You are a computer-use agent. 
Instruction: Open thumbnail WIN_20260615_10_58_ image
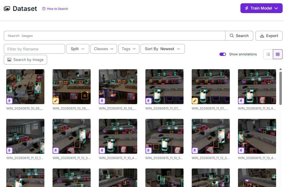click(25, 86)
